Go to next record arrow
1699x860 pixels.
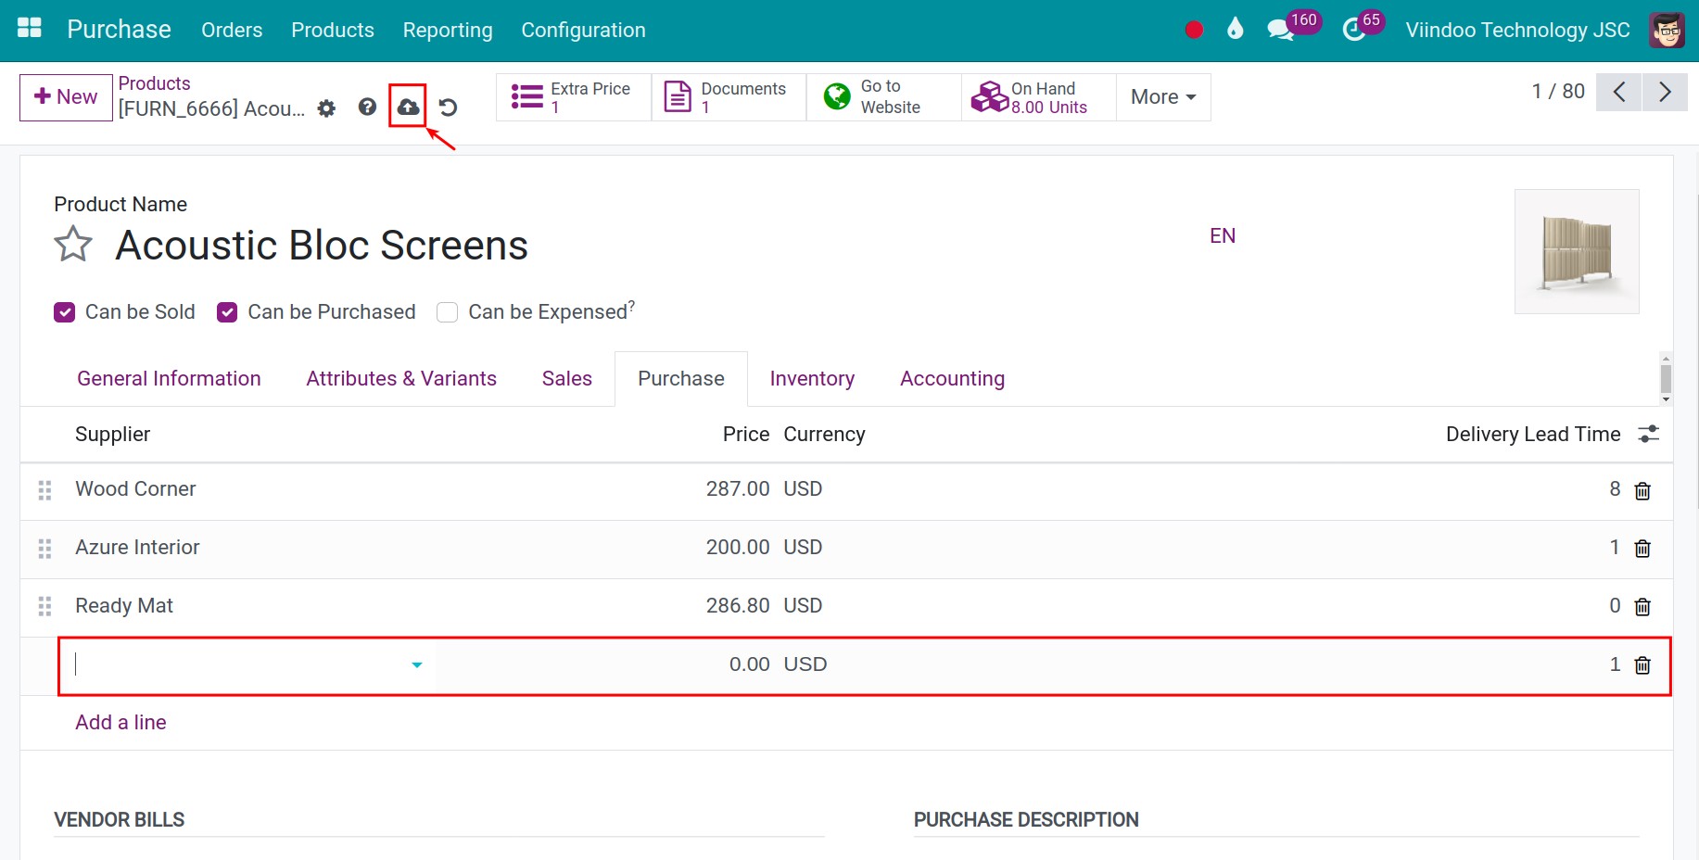coord(1665,92)
